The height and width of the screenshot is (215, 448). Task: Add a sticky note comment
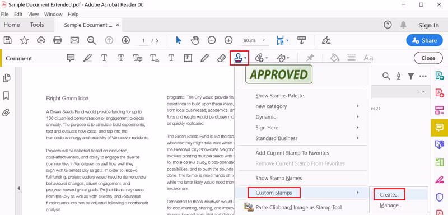tap(71, 58)
